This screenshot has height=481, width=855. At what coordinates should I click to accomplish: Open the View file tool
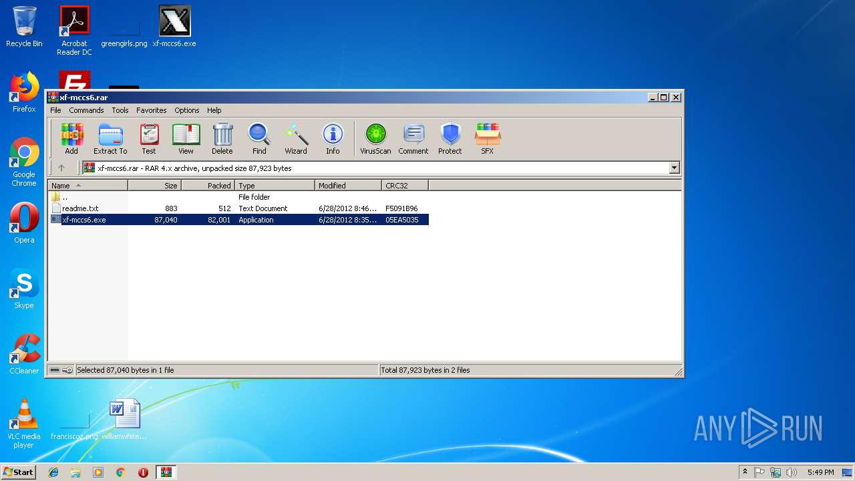pos(186,139)
